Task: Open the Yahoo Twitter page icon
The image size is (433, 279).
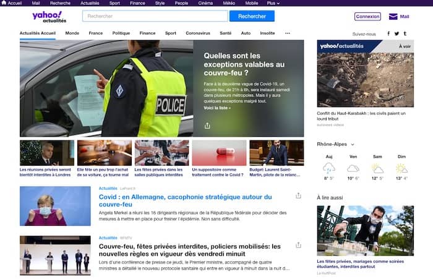Action: (397, 33)
